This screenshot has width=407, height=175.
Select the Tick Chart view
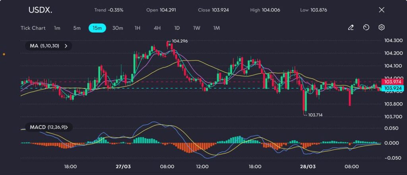pyautogui.click(x=33, y=28)
